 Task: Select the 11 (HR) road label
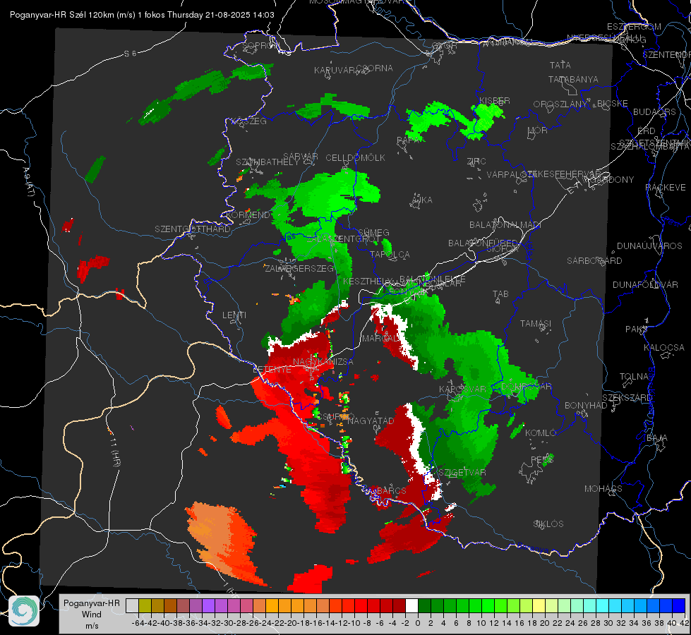click(114, 453)
